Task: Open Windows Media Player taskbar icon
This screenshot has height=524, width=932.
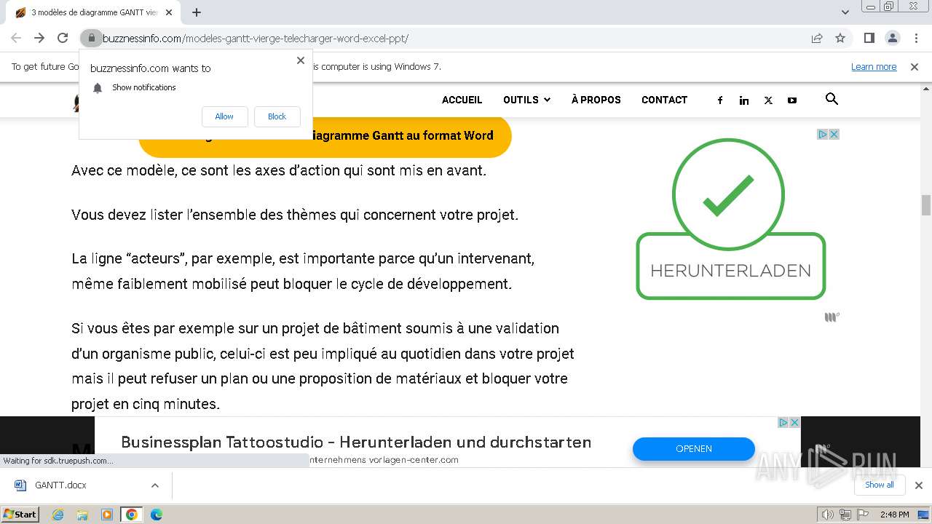Action: pos(107,515)
